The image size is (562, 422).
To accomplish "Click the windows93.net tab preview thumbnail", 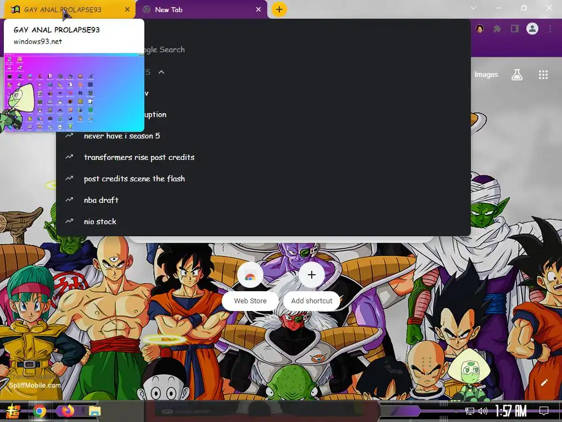I will 74,92.
